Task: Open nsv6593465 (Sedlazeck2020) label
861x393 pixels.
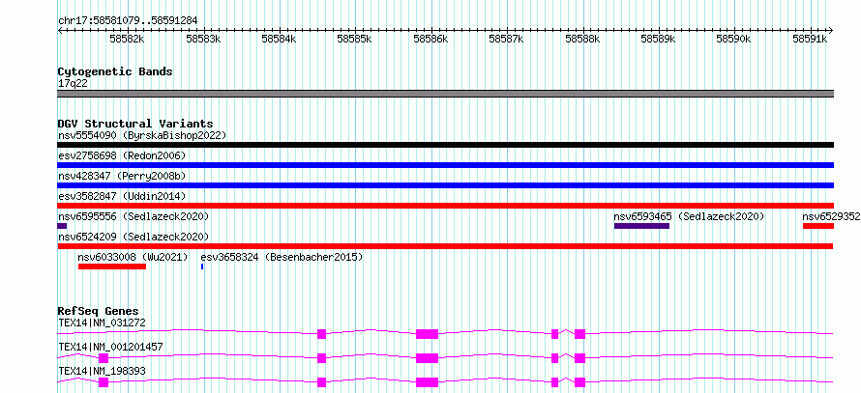Action: pyautogui.click(x=689, y=216)
